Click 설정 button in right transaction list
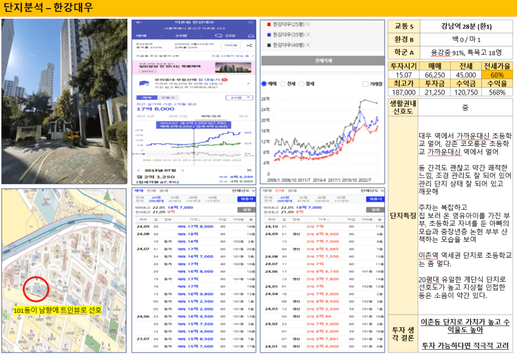517x357 pixels. coord(375,210)
